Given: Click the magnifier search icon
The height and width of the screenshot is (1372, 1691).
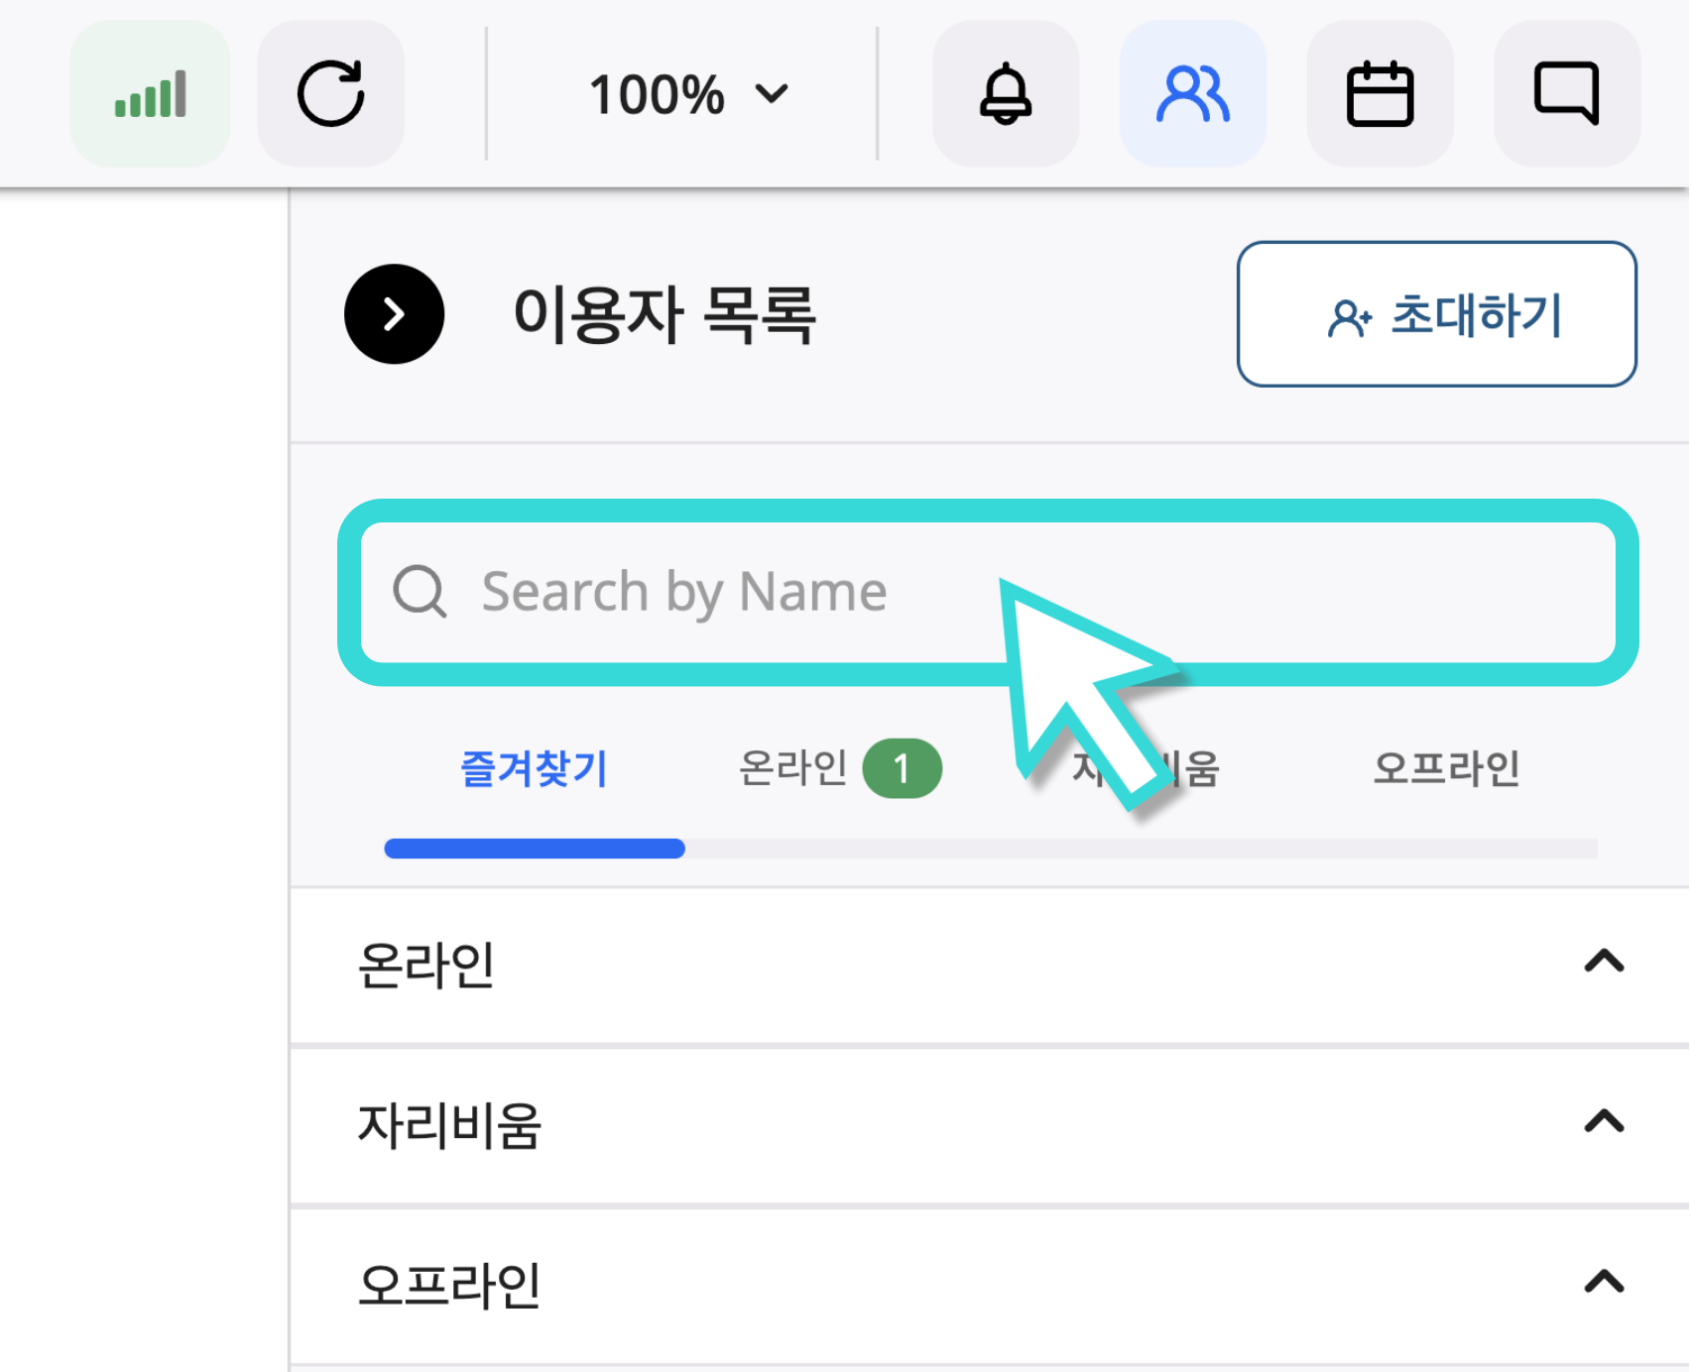Looking at the screenshot, I should tap(420, 592).
